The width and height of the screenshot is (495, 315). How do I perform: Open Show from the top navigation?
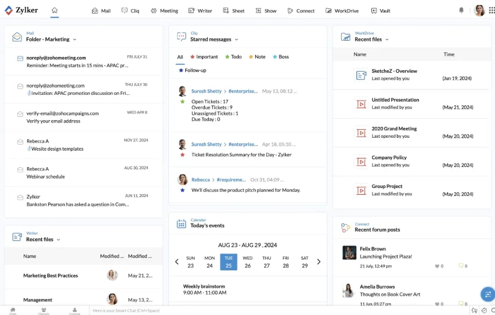(x=266, y=11)
